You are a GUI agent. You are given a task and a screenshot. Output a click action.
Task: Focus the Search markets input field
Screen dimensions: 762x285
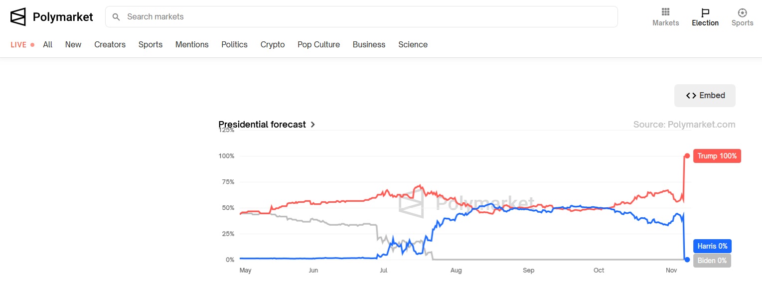361,17
